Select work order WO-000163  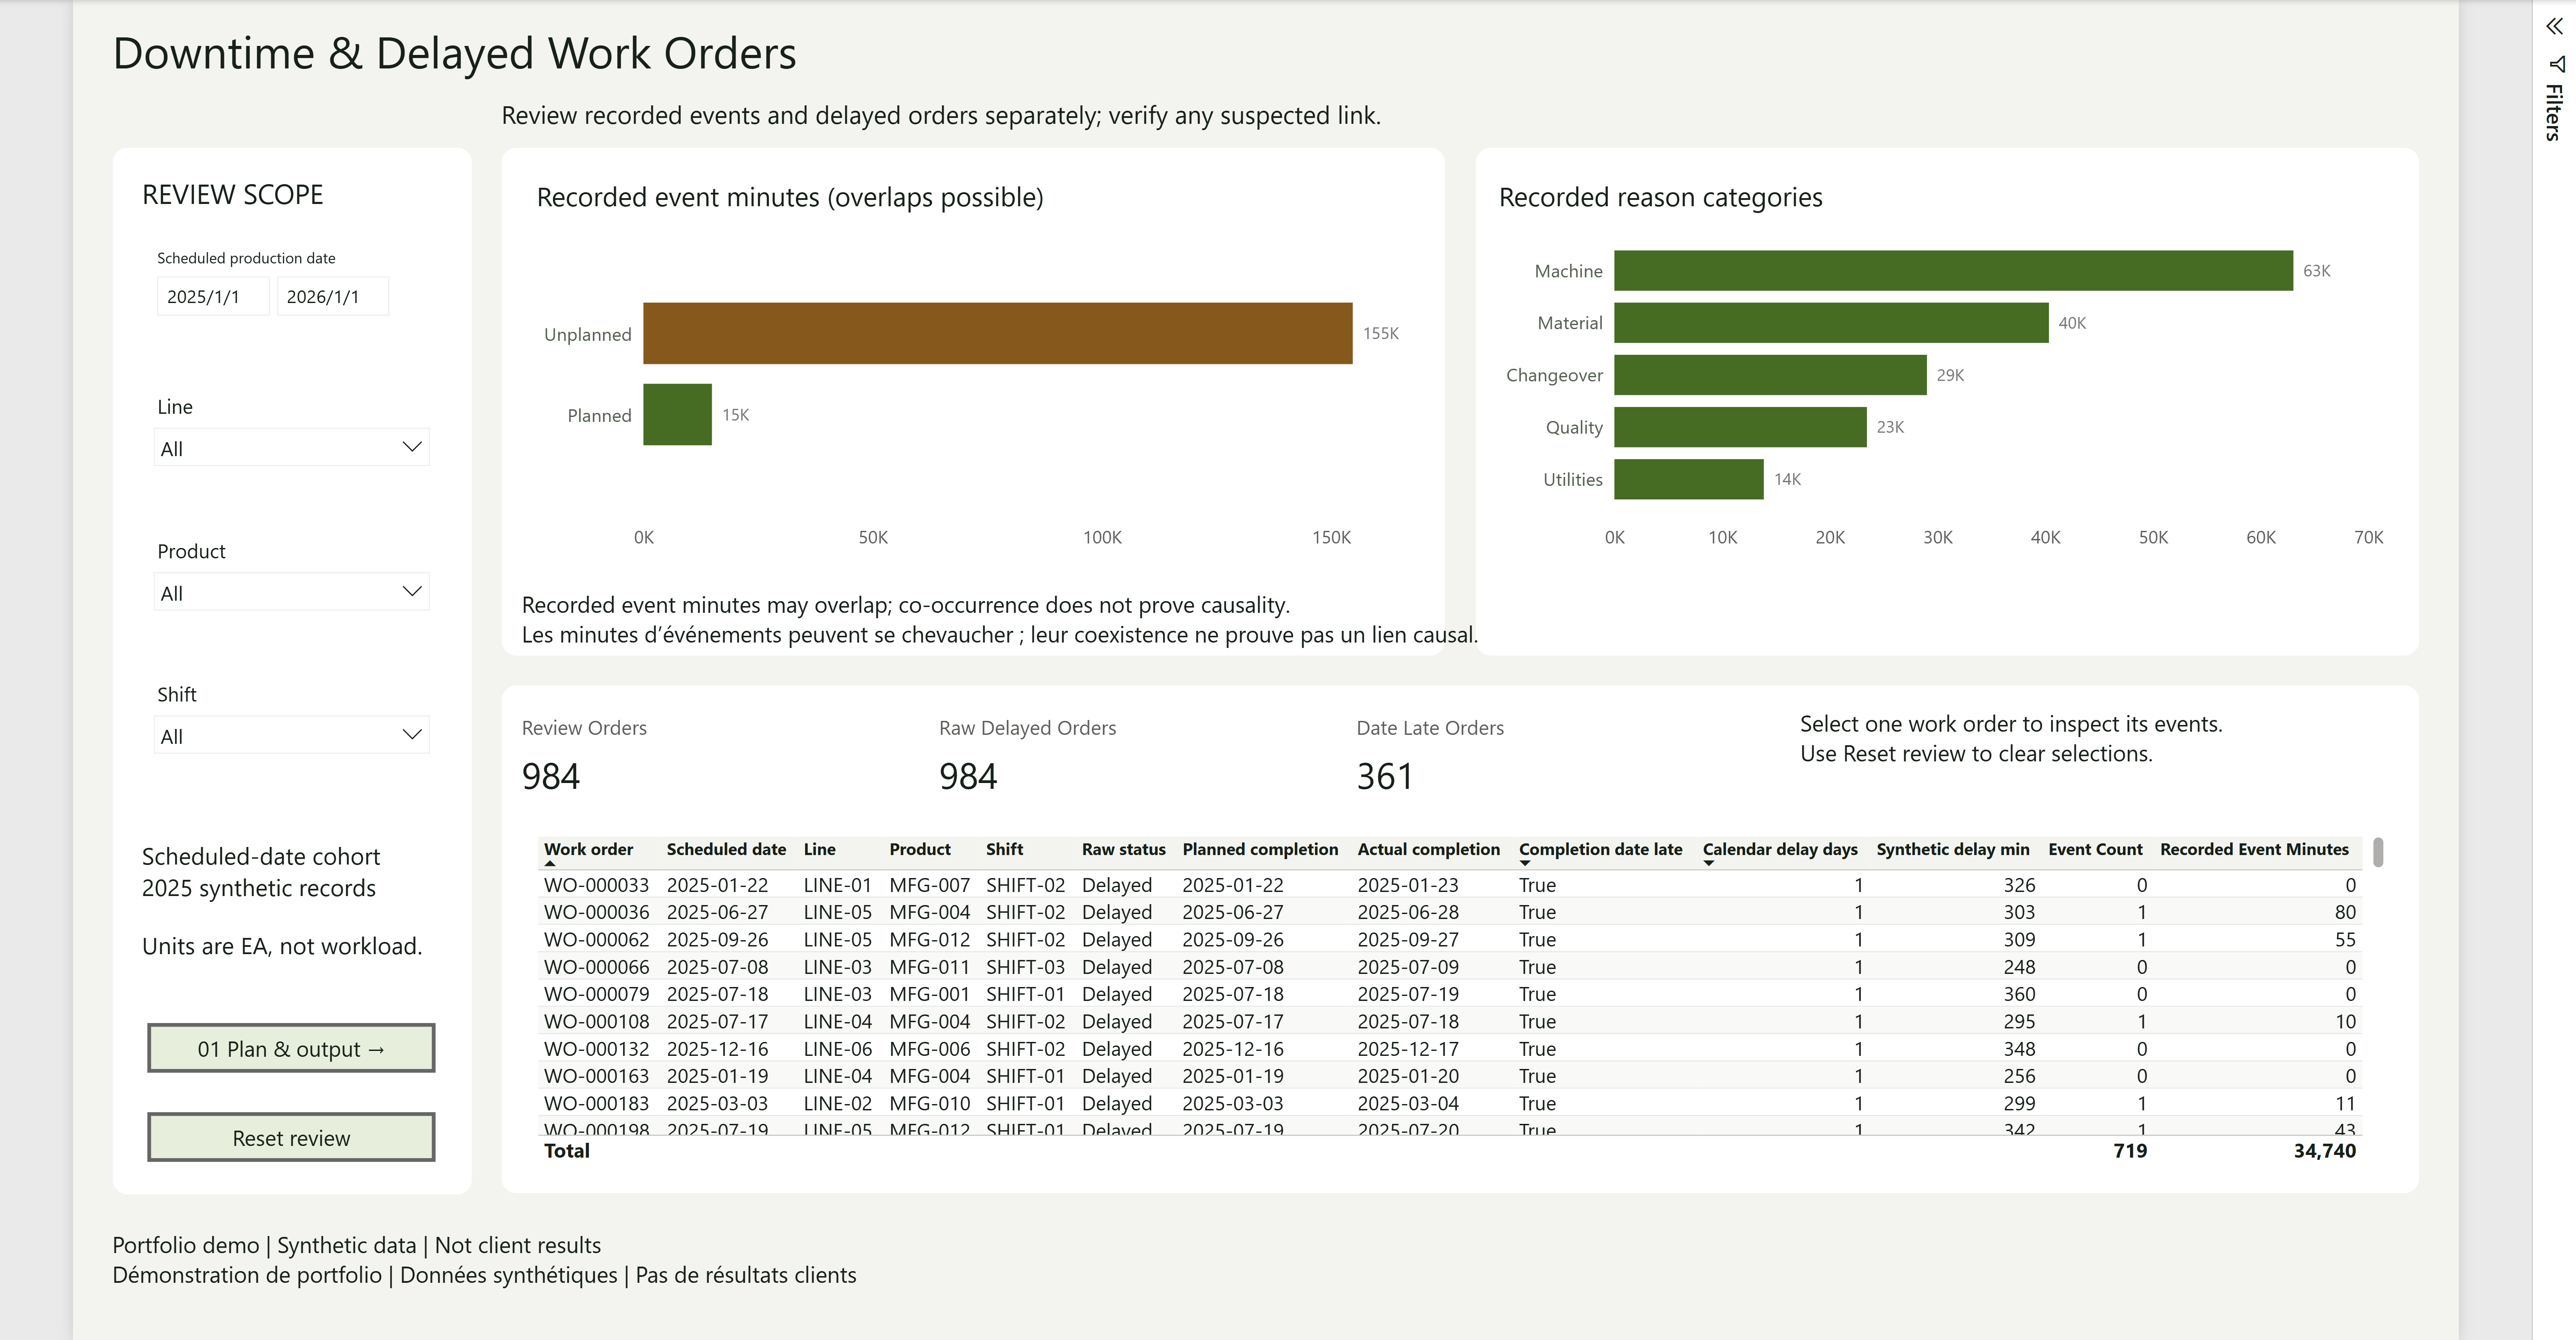(596, 1076)
